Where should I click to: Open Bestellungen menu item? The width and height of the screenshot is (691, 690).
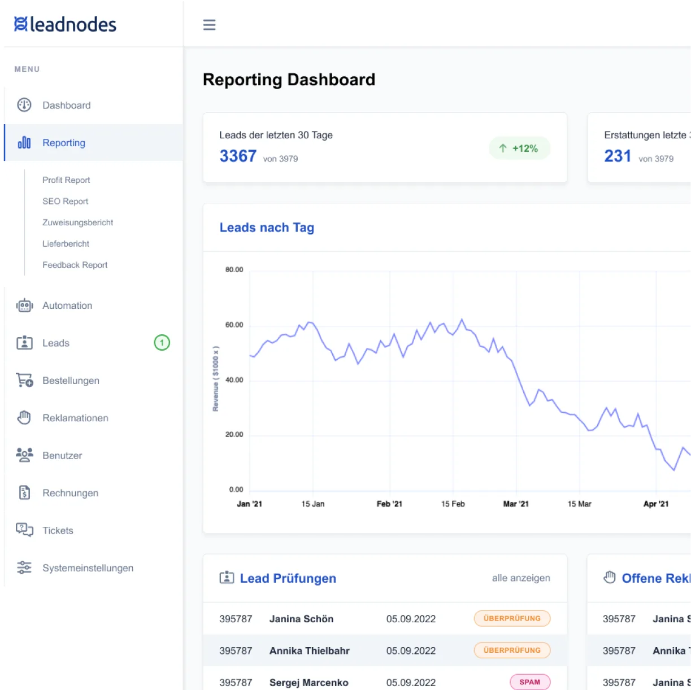coord(93,381)
